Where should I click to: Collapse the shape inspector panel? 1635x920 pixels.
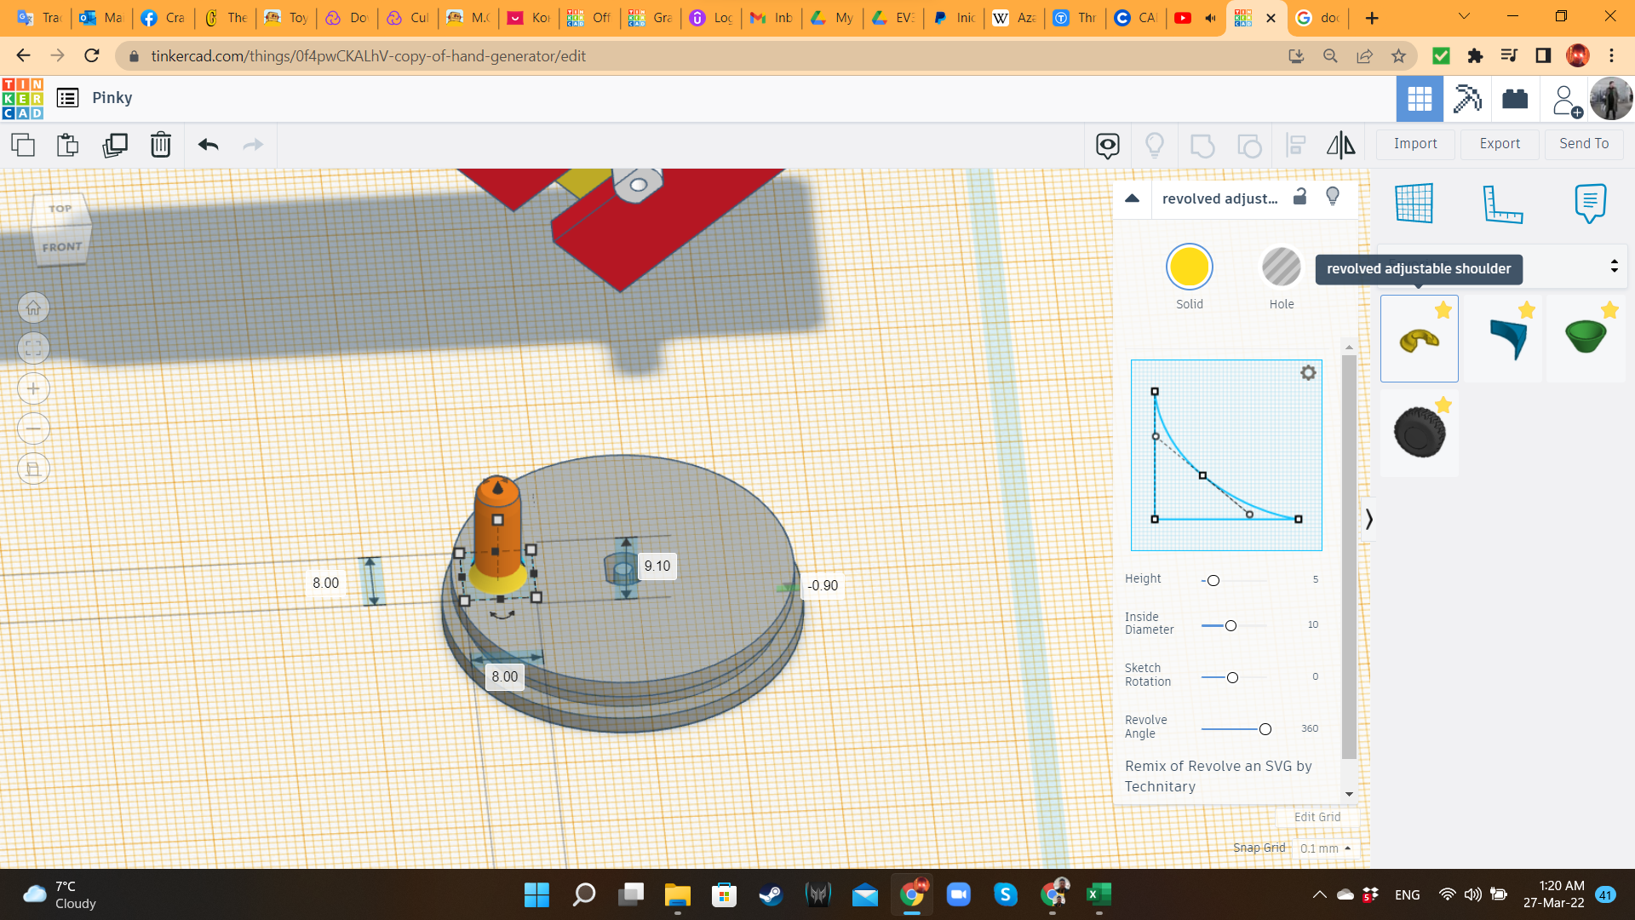(x=1132, y=198)
